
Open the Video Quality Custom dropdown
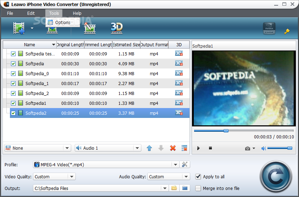point(72,177)
